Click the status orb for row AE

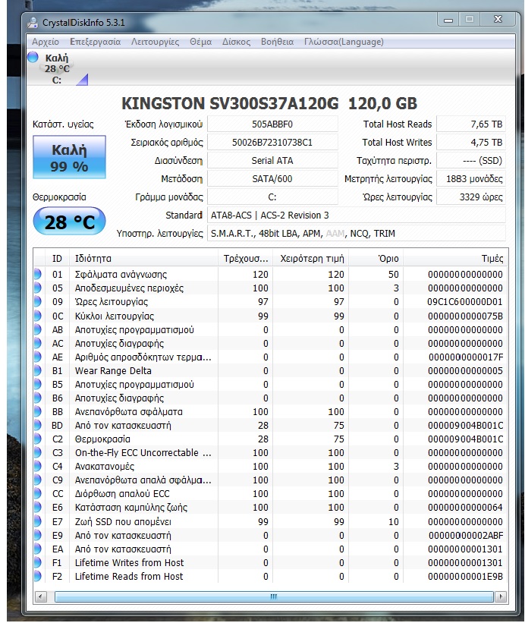[38, 357]
